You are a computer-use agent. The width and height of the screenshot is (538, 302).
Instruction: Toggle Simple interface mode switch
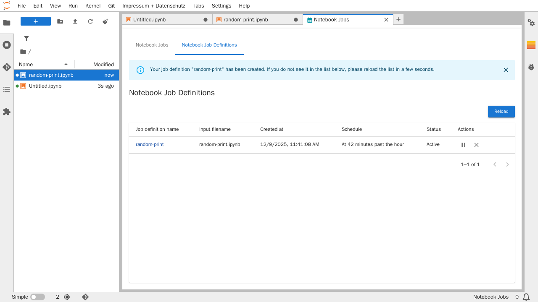click(x=37, y=297)
